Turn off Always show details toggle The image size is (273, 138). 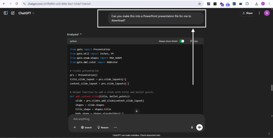(x=182, y=41)
